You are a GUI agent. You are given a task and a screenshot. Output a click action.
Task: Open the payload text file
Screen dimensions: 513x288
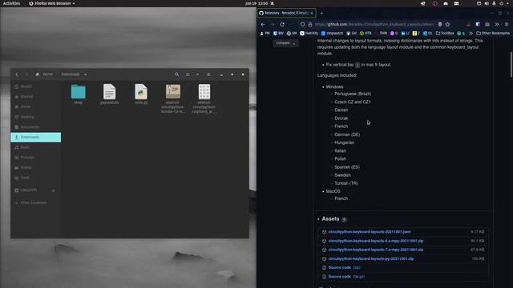click(x=109, y=94)
